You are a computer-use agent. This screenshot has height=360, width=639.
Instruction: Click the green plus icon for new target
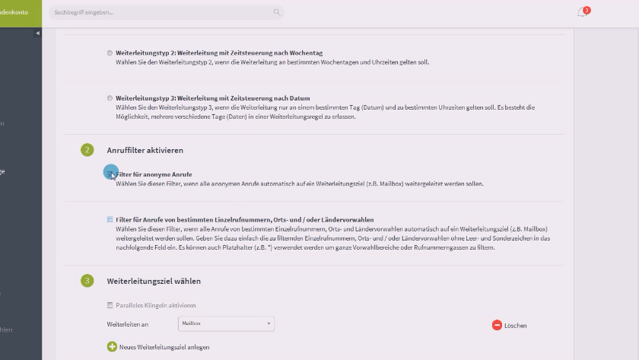pyautogui.click(x=112, y=346)
